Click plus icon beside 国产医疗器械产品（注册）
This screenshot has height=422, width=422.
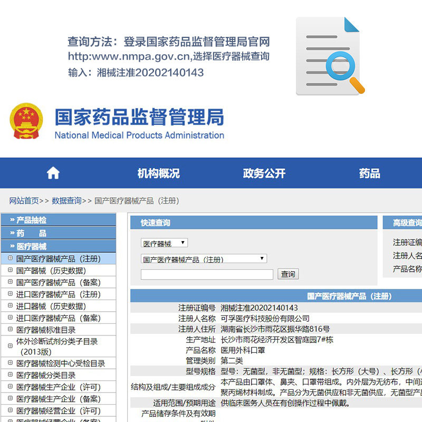(x=10, y=258)
